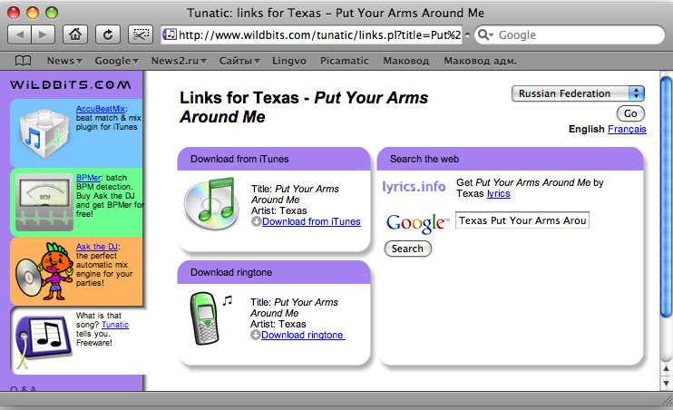This screenshot has height=410, width=673.
Task: Click the search magnifier icon in Google field
Action: tap(485, 34)
